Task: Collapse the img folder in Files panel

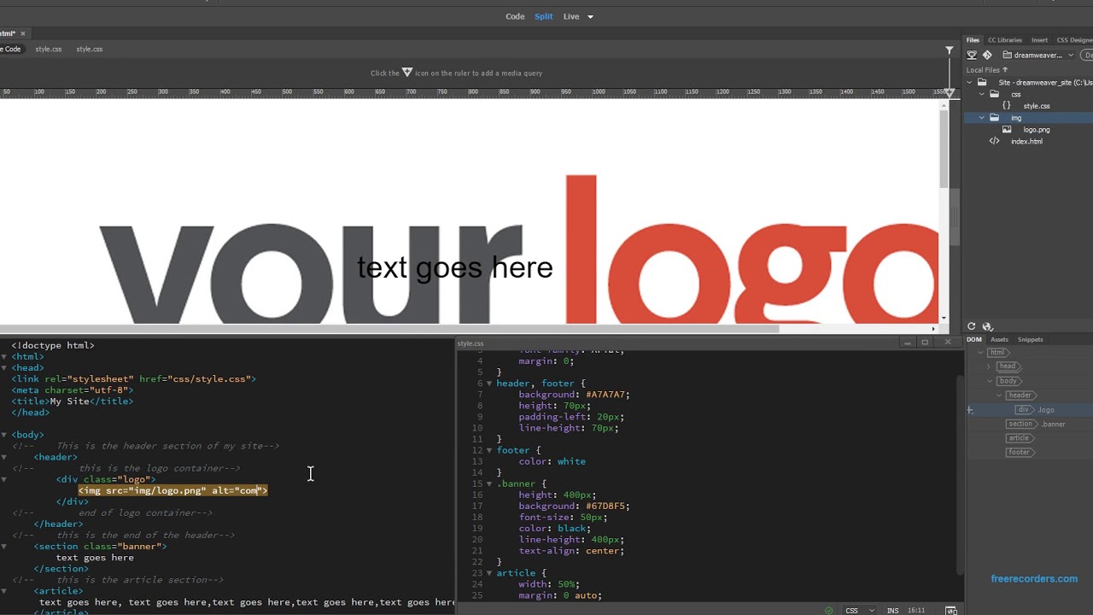Action: tap(982, 118)
